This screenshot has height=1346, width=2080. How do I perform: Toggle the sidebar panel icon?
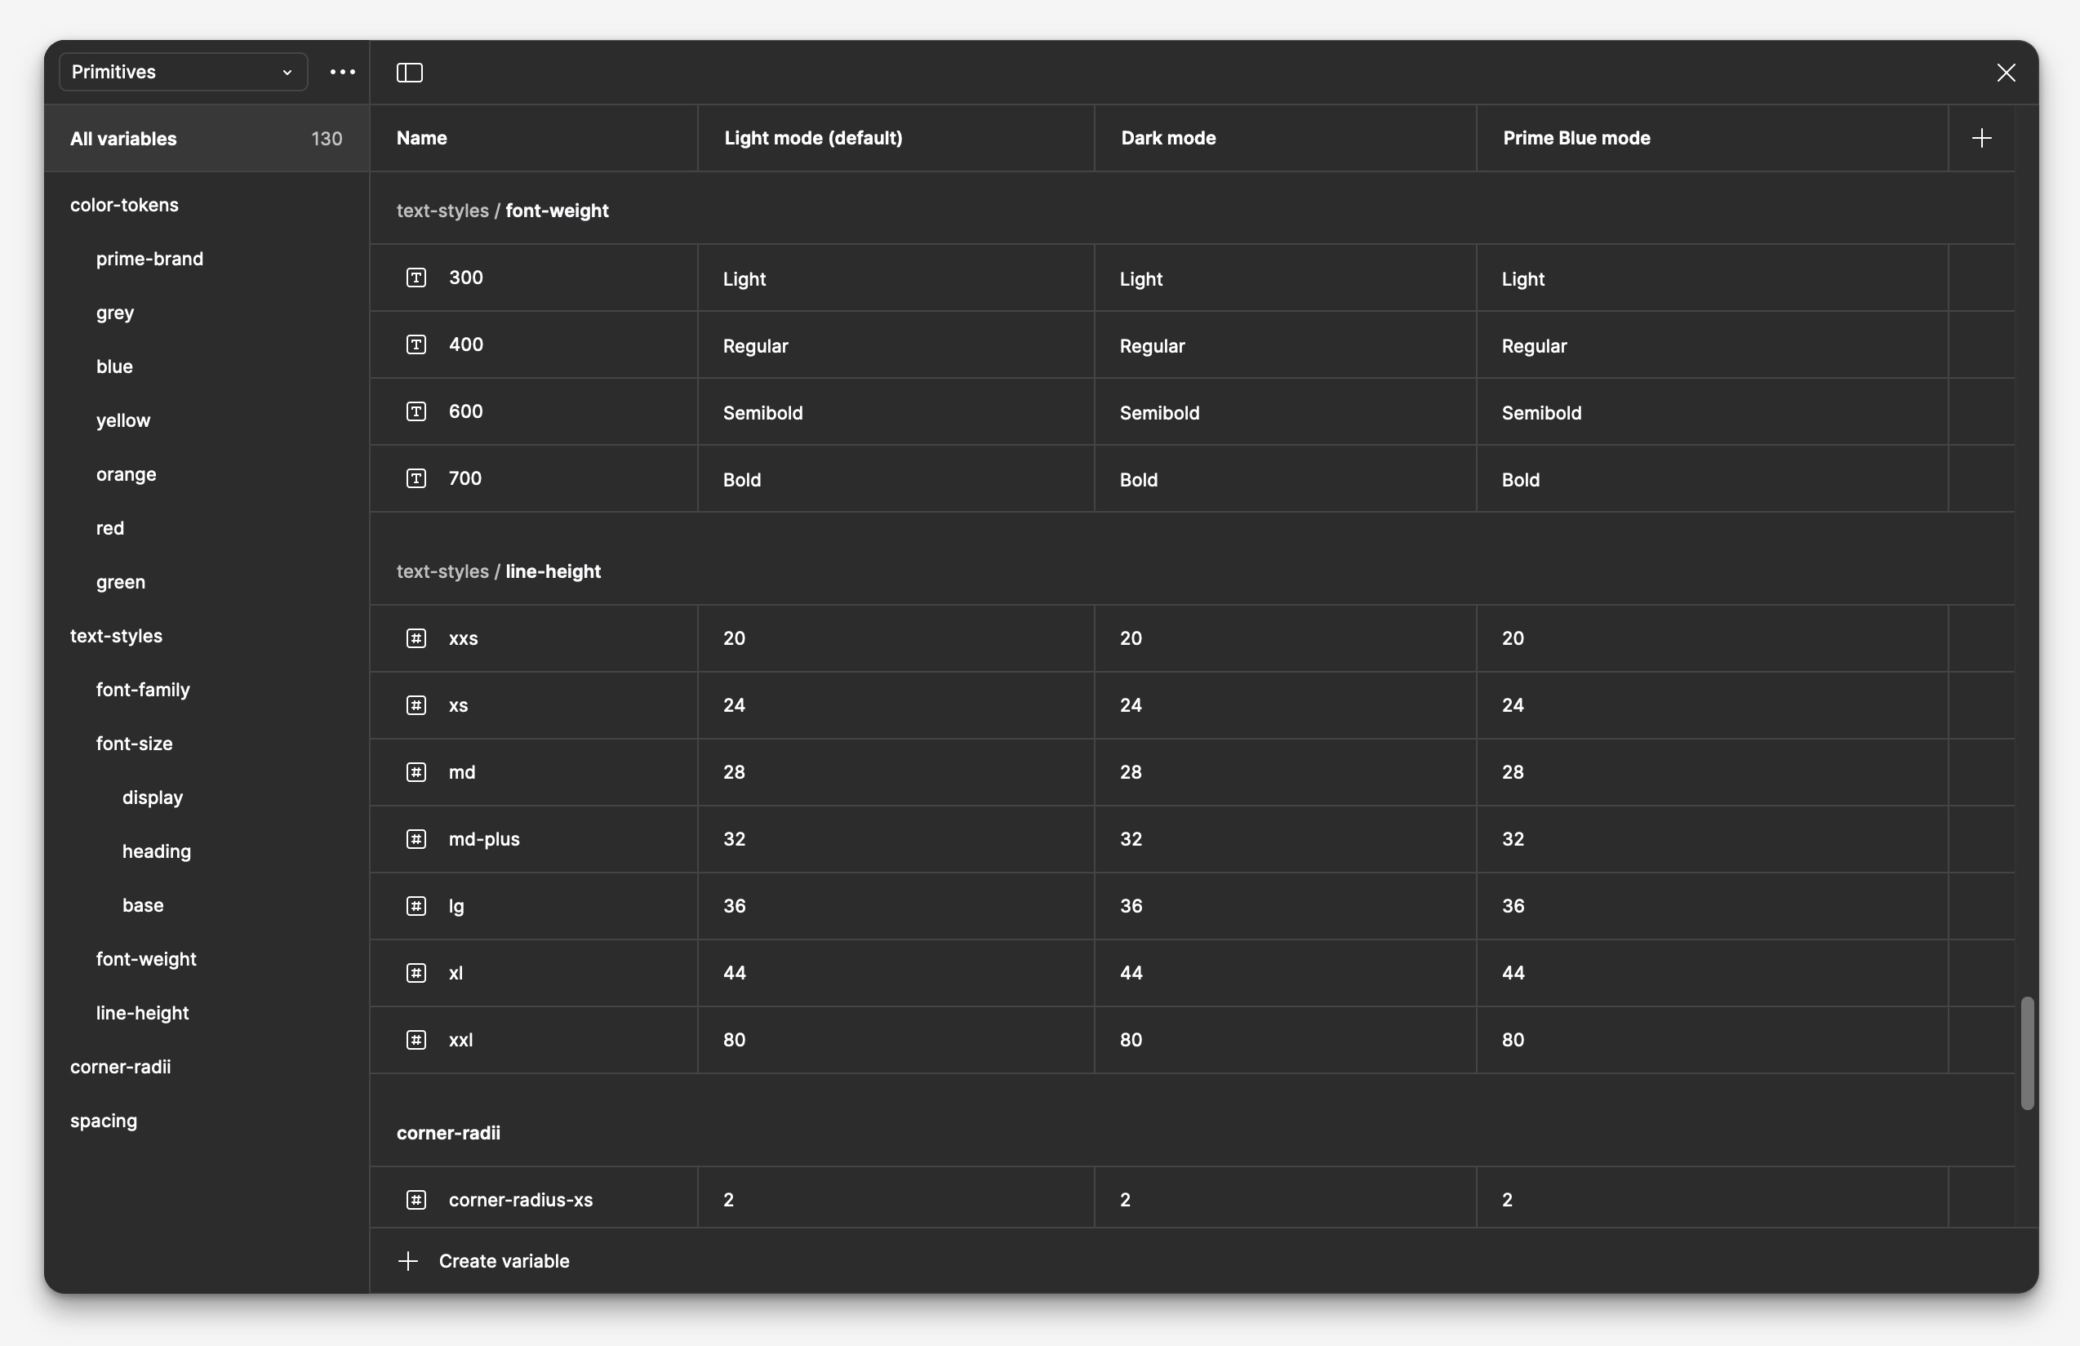pos(409,73)
